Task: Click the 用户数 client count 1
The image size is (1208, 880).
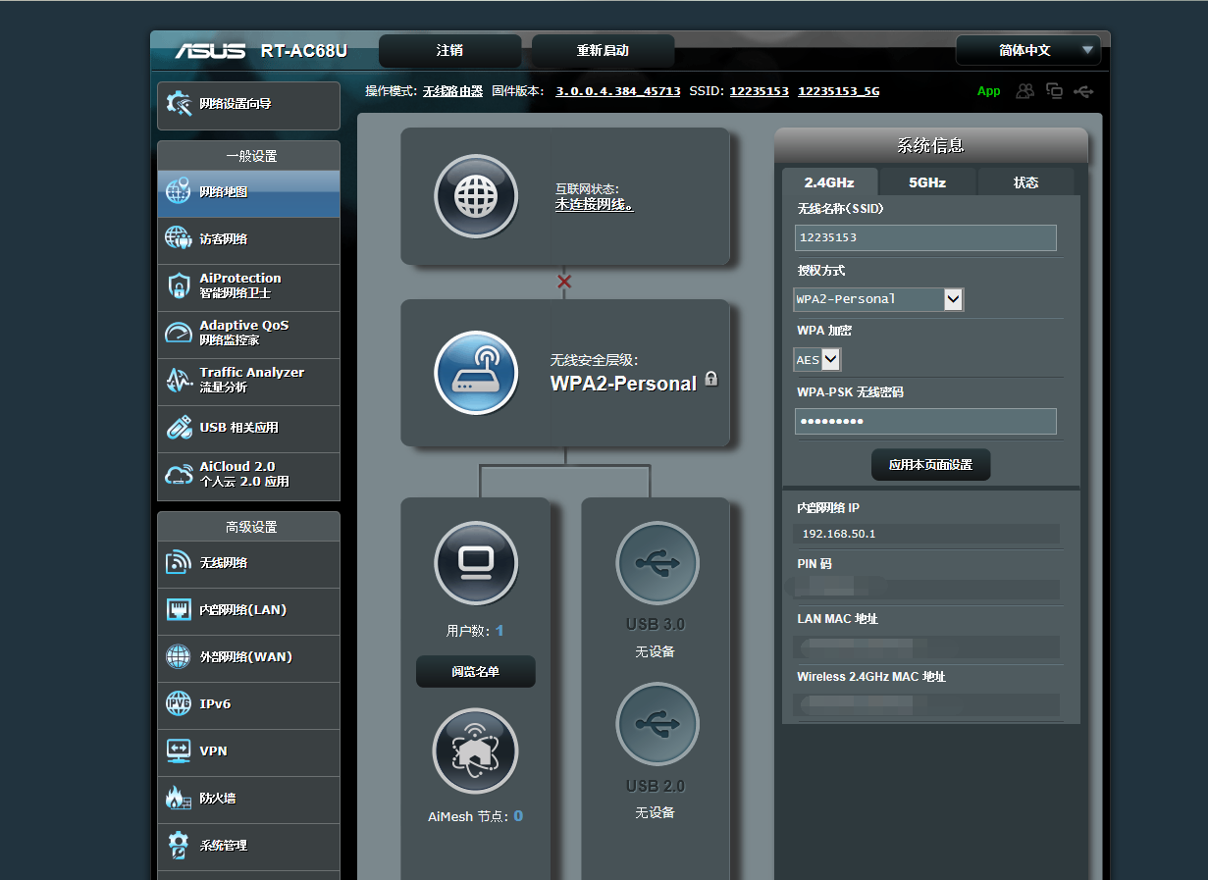Action: tap(499, 631)
